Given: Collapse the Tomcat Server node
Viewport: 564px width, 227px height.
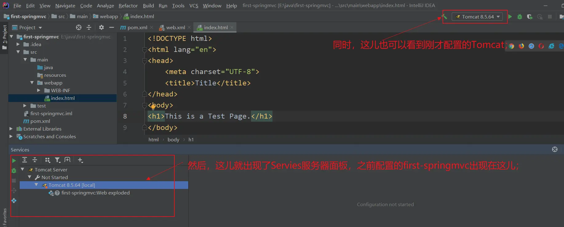Looking at the screenshot, I should click(22, 170).
